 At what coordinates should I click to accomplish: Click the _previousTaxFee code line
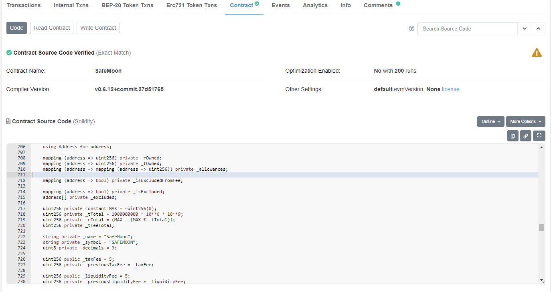click(x=98, y=265)
